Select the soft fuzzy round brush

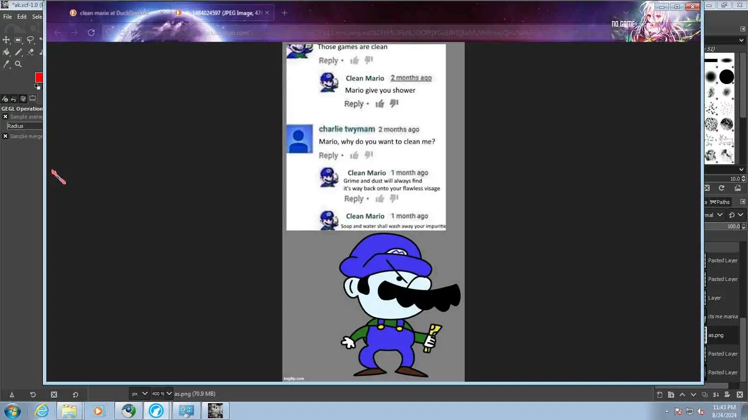tap(711, 77)
